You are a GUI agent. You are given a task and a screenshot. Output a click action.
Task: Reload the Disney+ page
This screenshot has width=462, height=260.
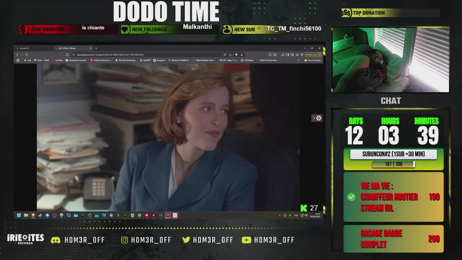tap(27, 55)
